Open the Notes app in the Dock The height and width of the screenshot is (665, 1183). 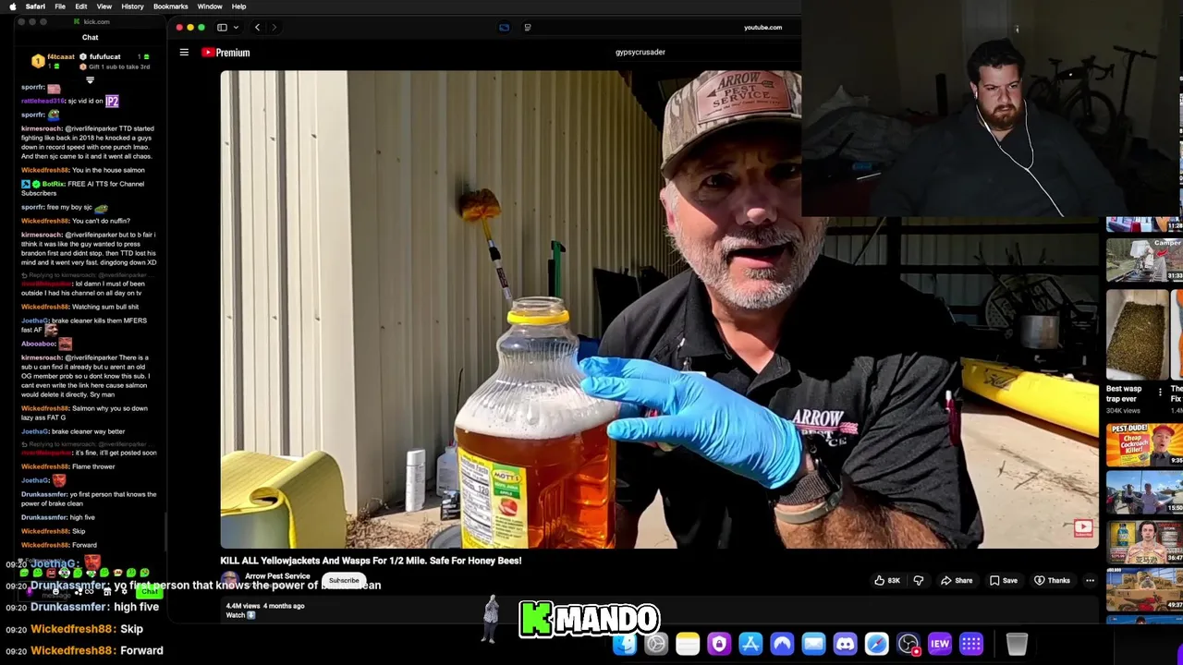pyautogui.click(x=688, y=644)
